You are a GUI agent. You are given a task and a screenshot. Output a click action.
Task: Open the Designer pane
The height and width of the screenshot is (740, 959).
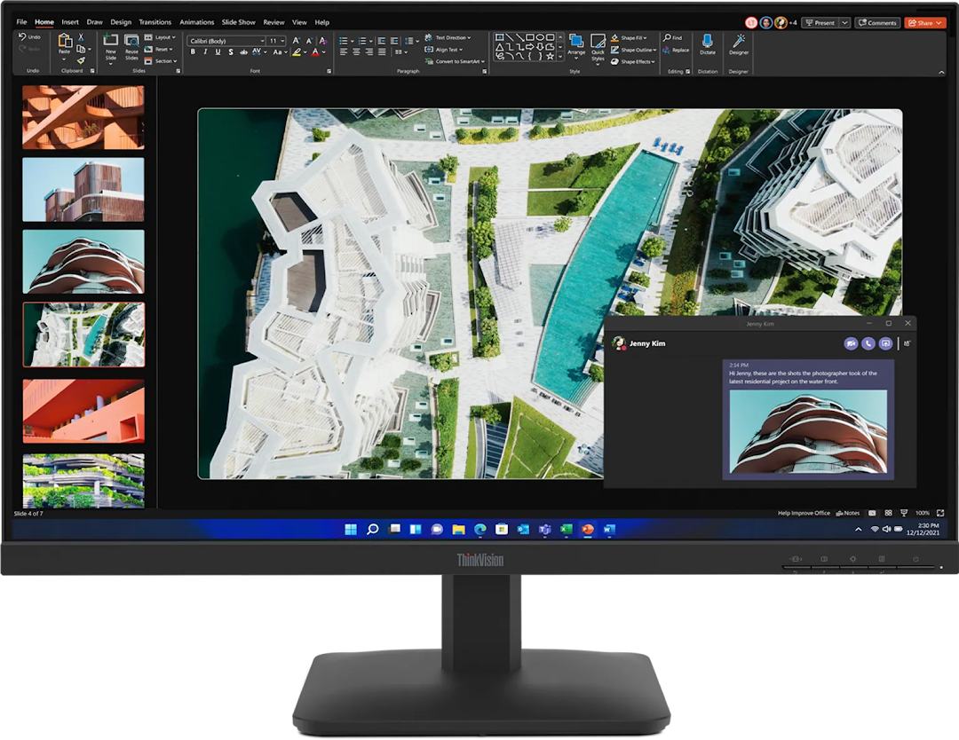pyautogui.click(x=739, y=43)
